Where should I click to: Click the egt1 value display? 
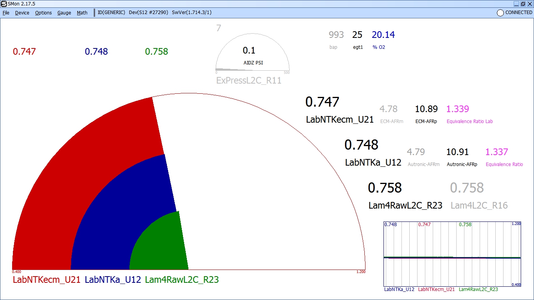click(x=357, y=35)
